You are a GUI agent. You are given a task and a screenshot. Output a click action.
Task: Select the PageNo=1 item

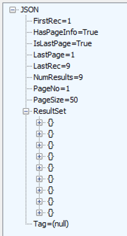coord(51,89)
